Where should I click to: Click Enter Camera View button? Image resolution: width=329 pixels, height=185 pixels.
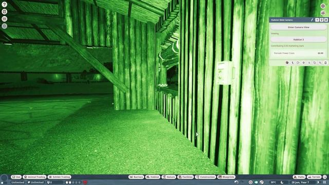(x=298, y=27)
